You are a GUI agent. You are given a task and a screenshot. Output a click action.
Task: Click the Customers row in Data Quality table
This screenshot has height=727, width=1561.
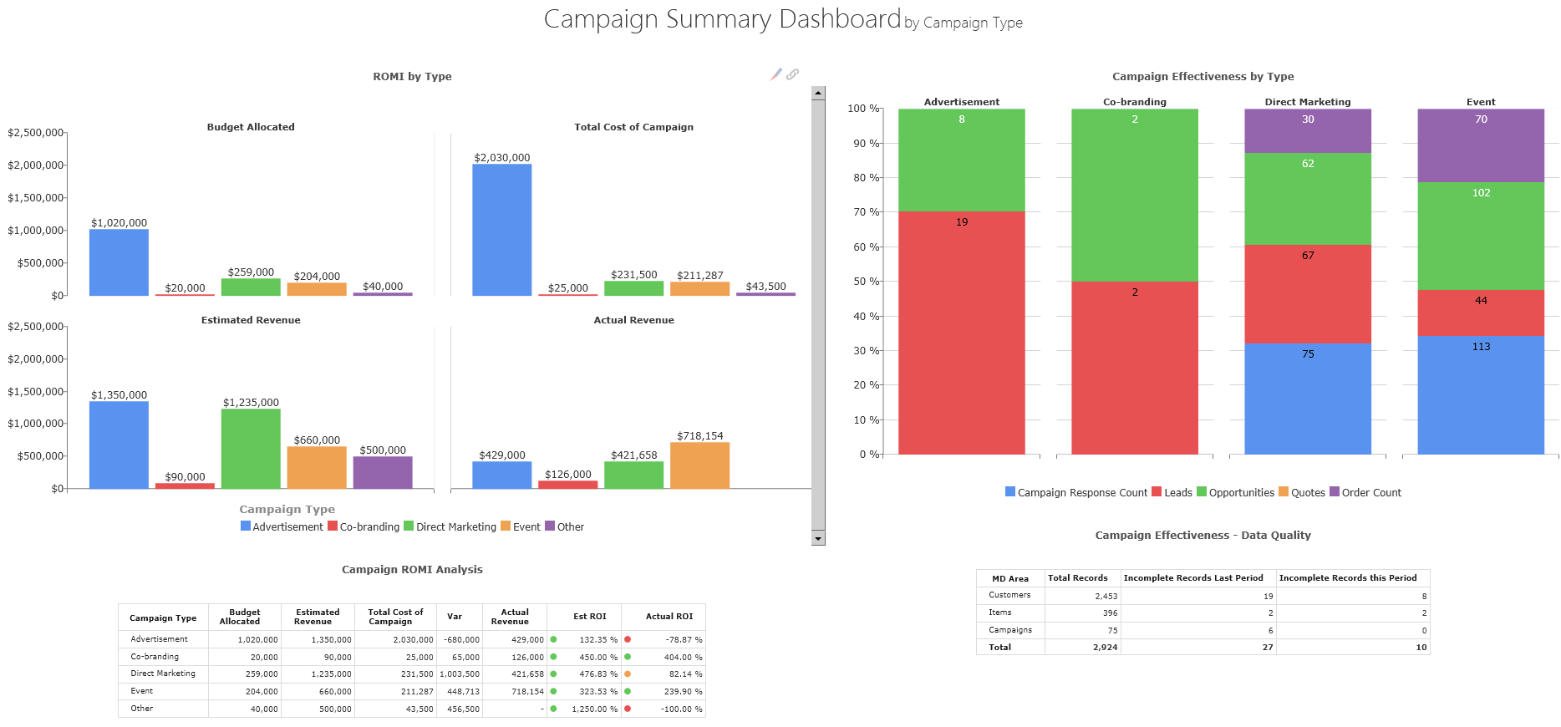(1203, 596)
